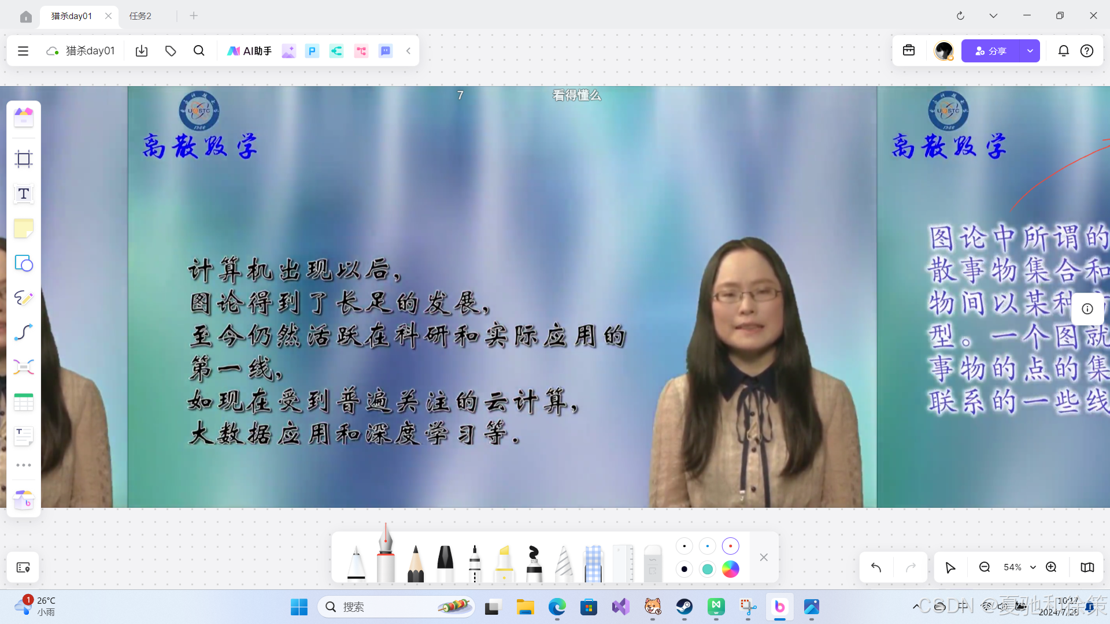1110x624 pixels.
Task: Collapse the AI toolbar with left chevron
Action: click(x=408, y=51)
